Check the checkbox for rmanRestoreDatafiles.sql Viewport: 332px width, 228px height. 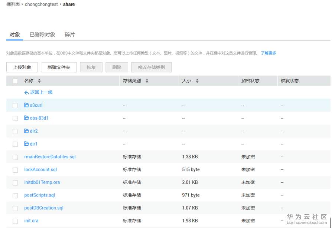(x=15, y=156)
